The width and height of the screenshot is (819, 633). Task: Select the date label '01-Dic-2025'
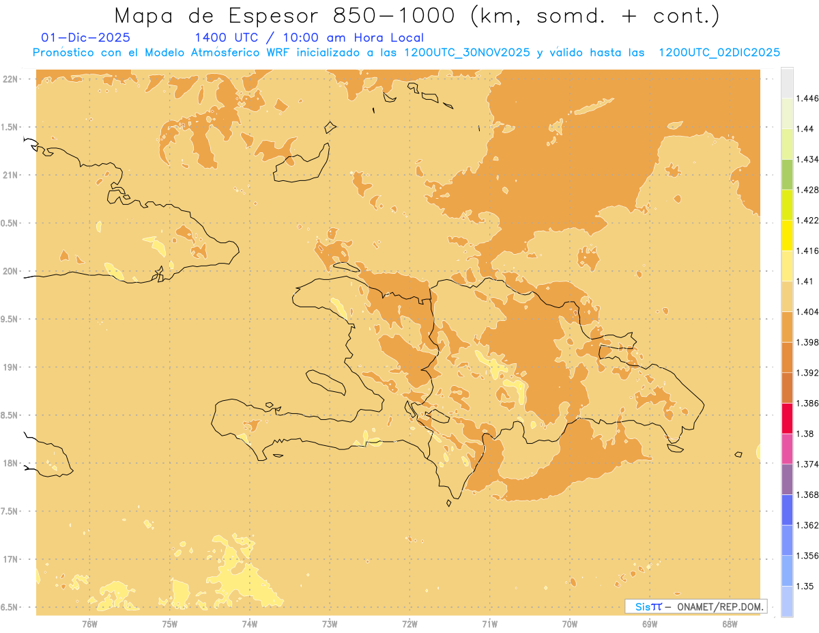pos(85,38)
